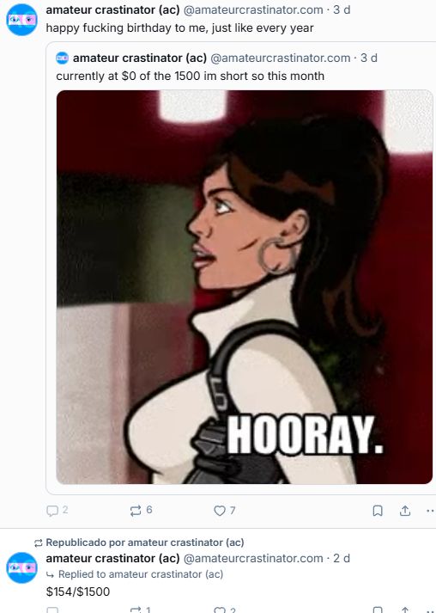Open the small avatar inside the quoted post
Image resolution: width=436 pixels, height=613 pixels.
(62, 58)
